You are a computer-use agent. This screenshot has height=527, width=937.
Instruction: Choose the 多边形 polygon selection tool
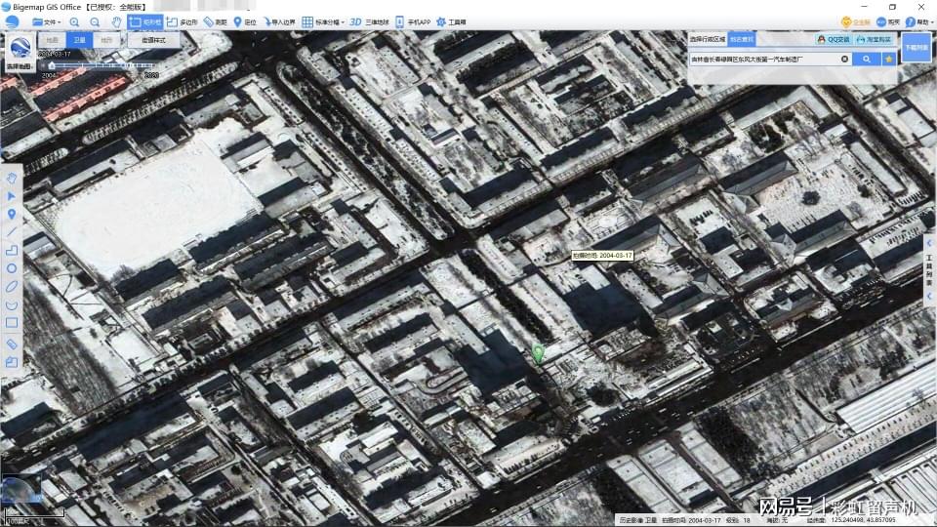pyautogui.click(x=182, y=21)
